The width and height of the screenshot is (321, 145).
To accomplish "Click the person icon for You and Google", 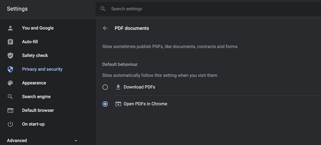I will 10,28.
